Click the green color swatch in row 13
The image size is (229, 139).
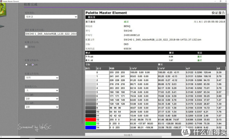coord(90,123)
